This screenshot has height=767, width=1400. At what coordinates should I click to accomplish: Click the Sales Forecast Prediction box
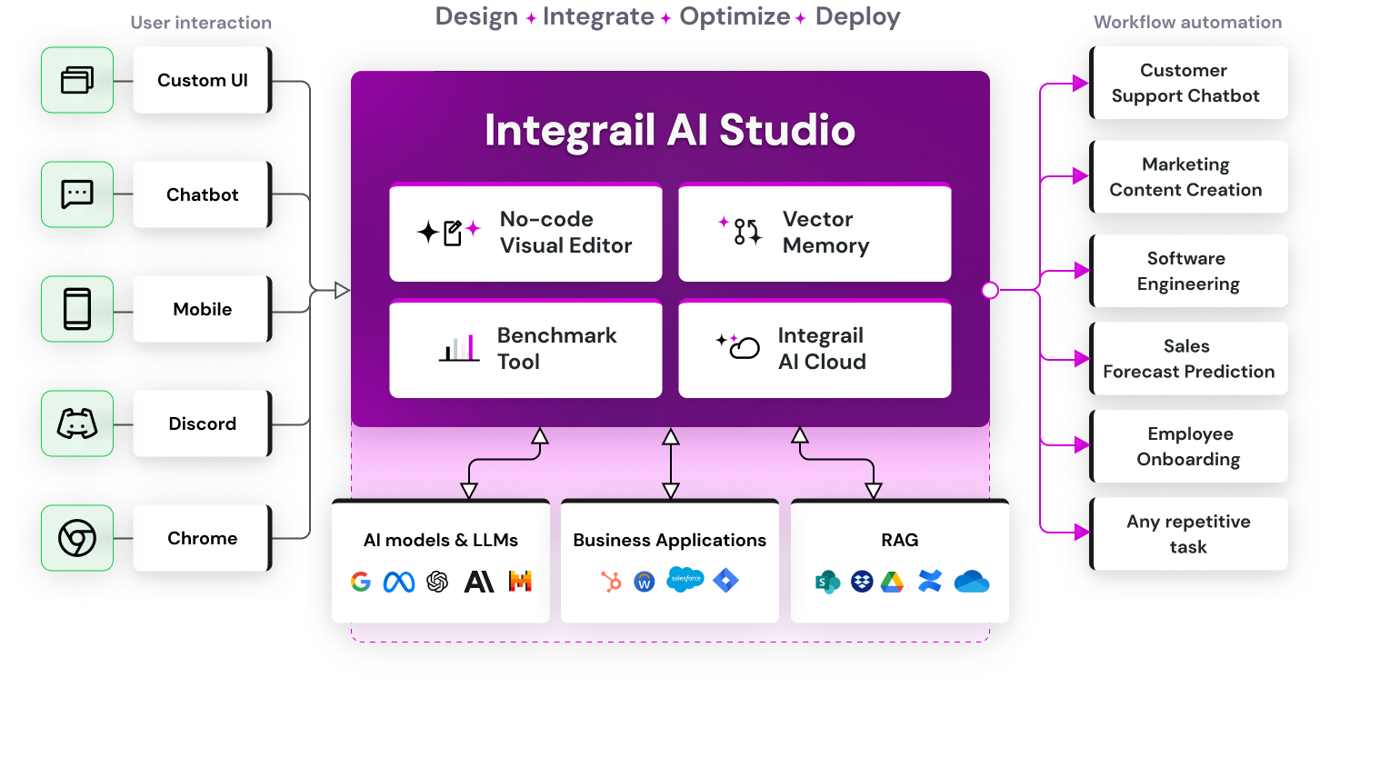coord(1189,359)
